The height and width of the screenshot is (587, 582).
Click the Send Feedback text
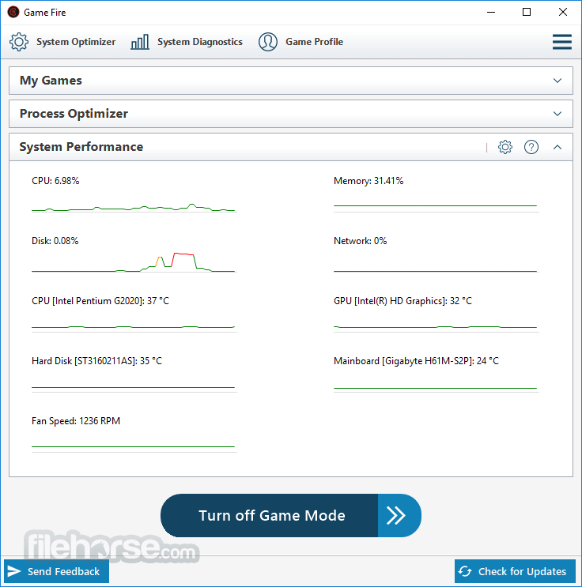tap(63, 571)
